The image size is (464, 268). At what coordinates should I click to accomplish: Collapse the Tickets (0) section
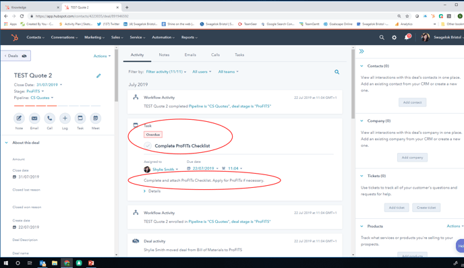(361, 176)
